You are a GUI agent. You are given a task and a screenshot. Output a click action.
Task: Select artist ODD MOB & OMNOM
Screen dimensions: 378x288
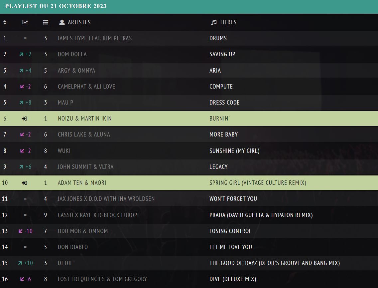tap(83, 231)
